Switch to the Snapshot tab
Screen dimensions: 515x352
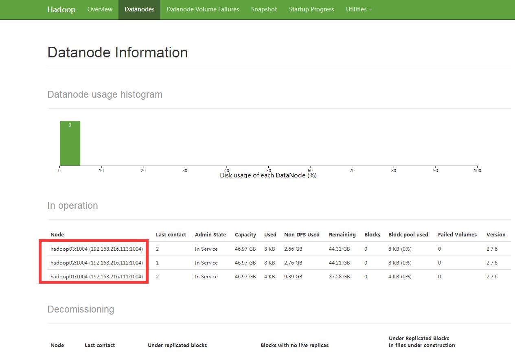264,9
